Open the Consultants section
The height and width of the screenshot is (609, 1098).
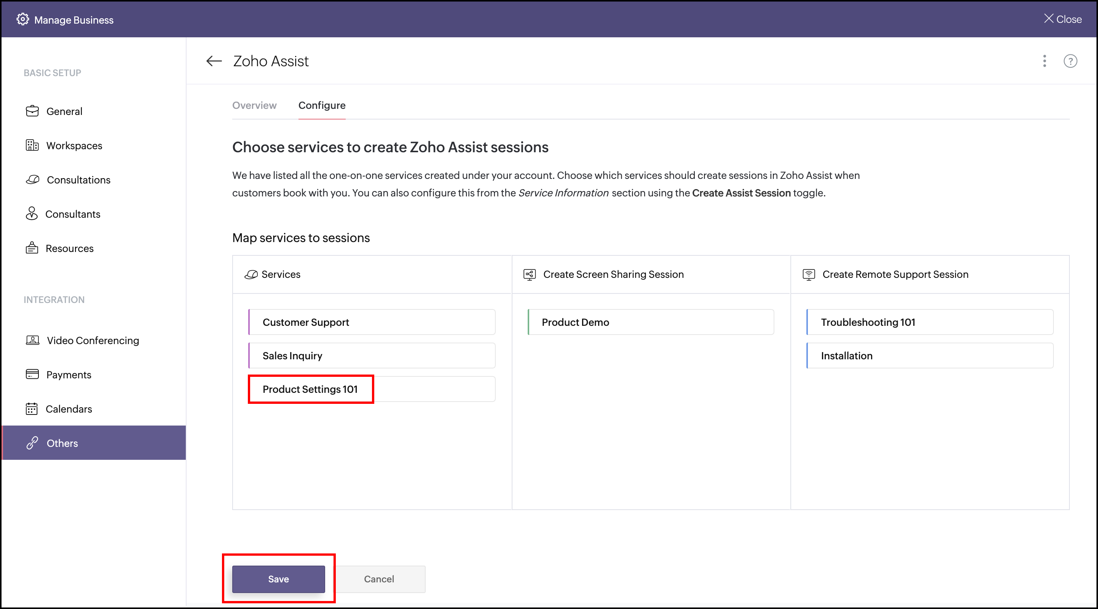pyautogui.click(x=73, y=214)
